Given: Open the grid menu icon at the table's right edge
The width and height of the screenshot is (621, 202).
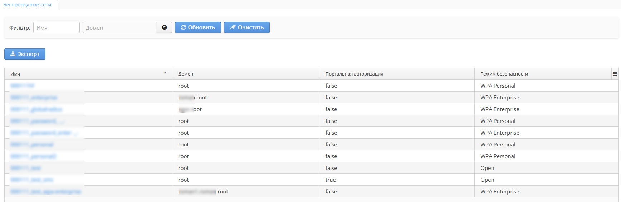Looking at the screenshot, I should [615, 74].
